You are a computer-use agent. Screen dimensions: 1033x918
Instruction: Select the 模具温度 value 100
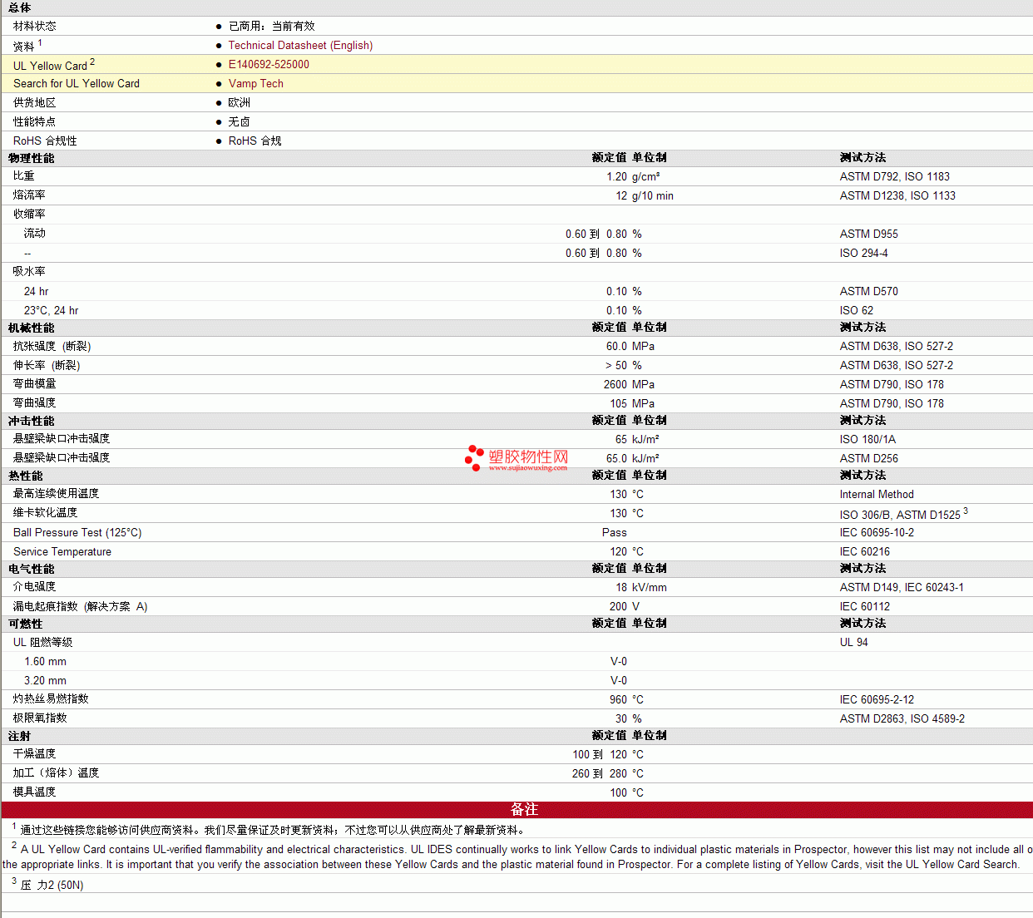click(619, 793)
